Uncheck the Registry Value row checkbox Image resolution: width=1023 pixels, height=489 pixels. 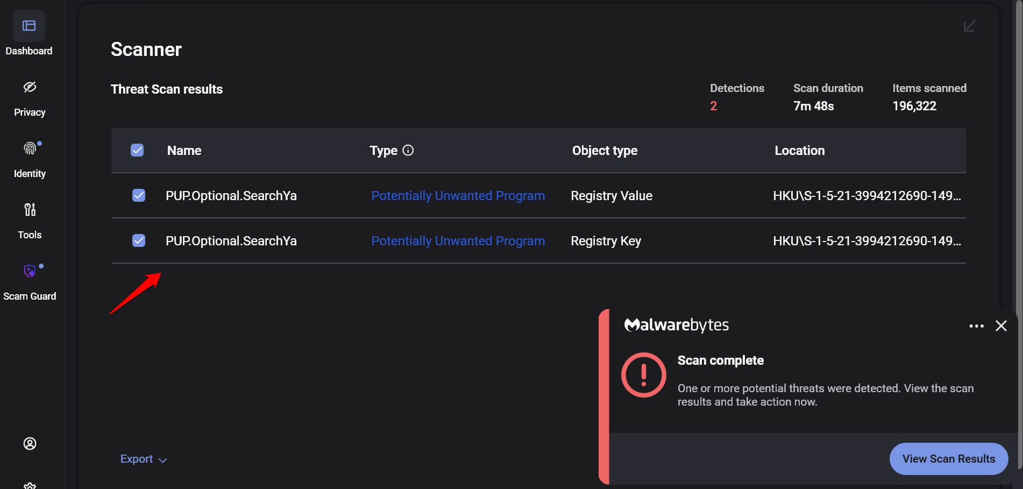point(139,195)
